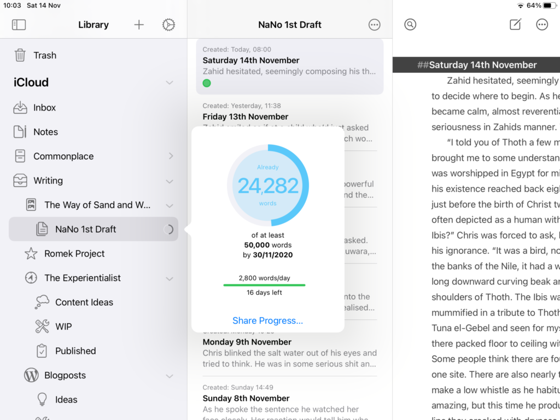Image resolution: width=560 pixels, height=420 pixels.
Task: Open Saturday 14th November sheet
Action: tap(290, 67)
